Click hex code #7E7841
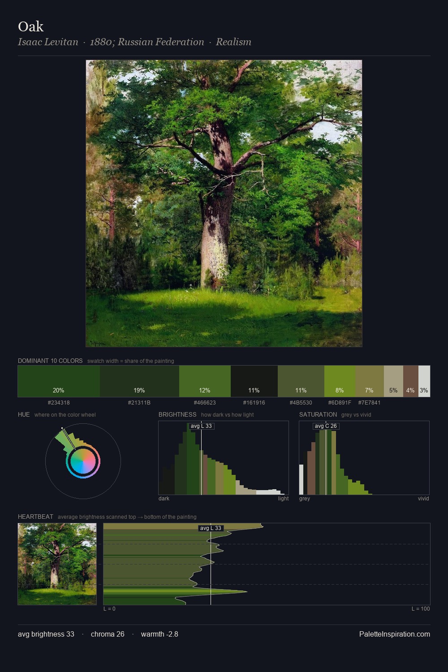Viewport: 448px width, 672px height. click(370, 403)
